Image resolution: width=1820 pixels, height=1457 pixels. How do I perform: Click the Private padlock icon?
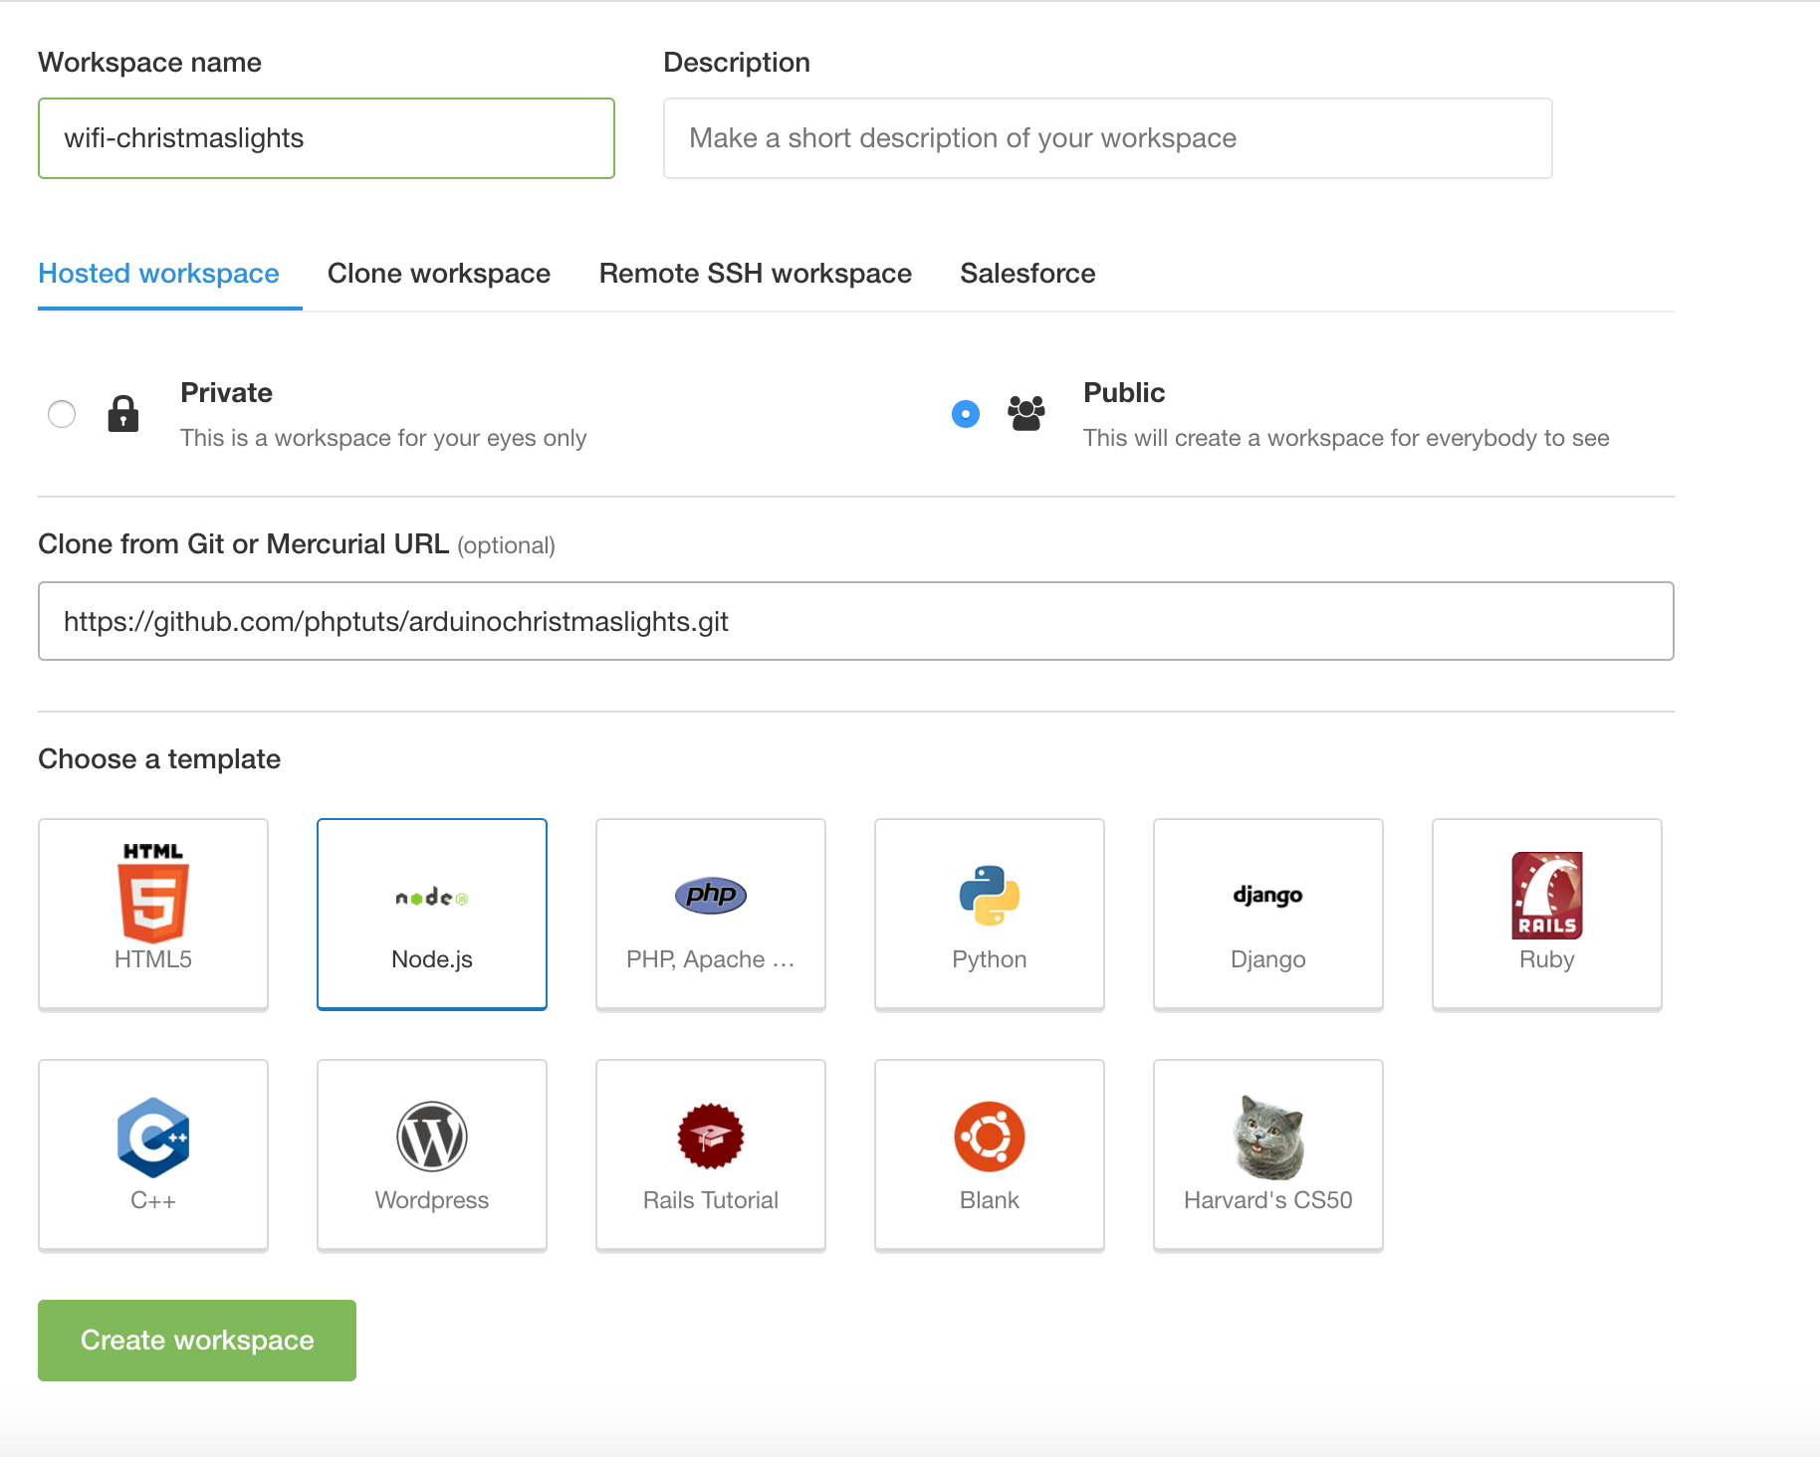click(x=123, y=413)
